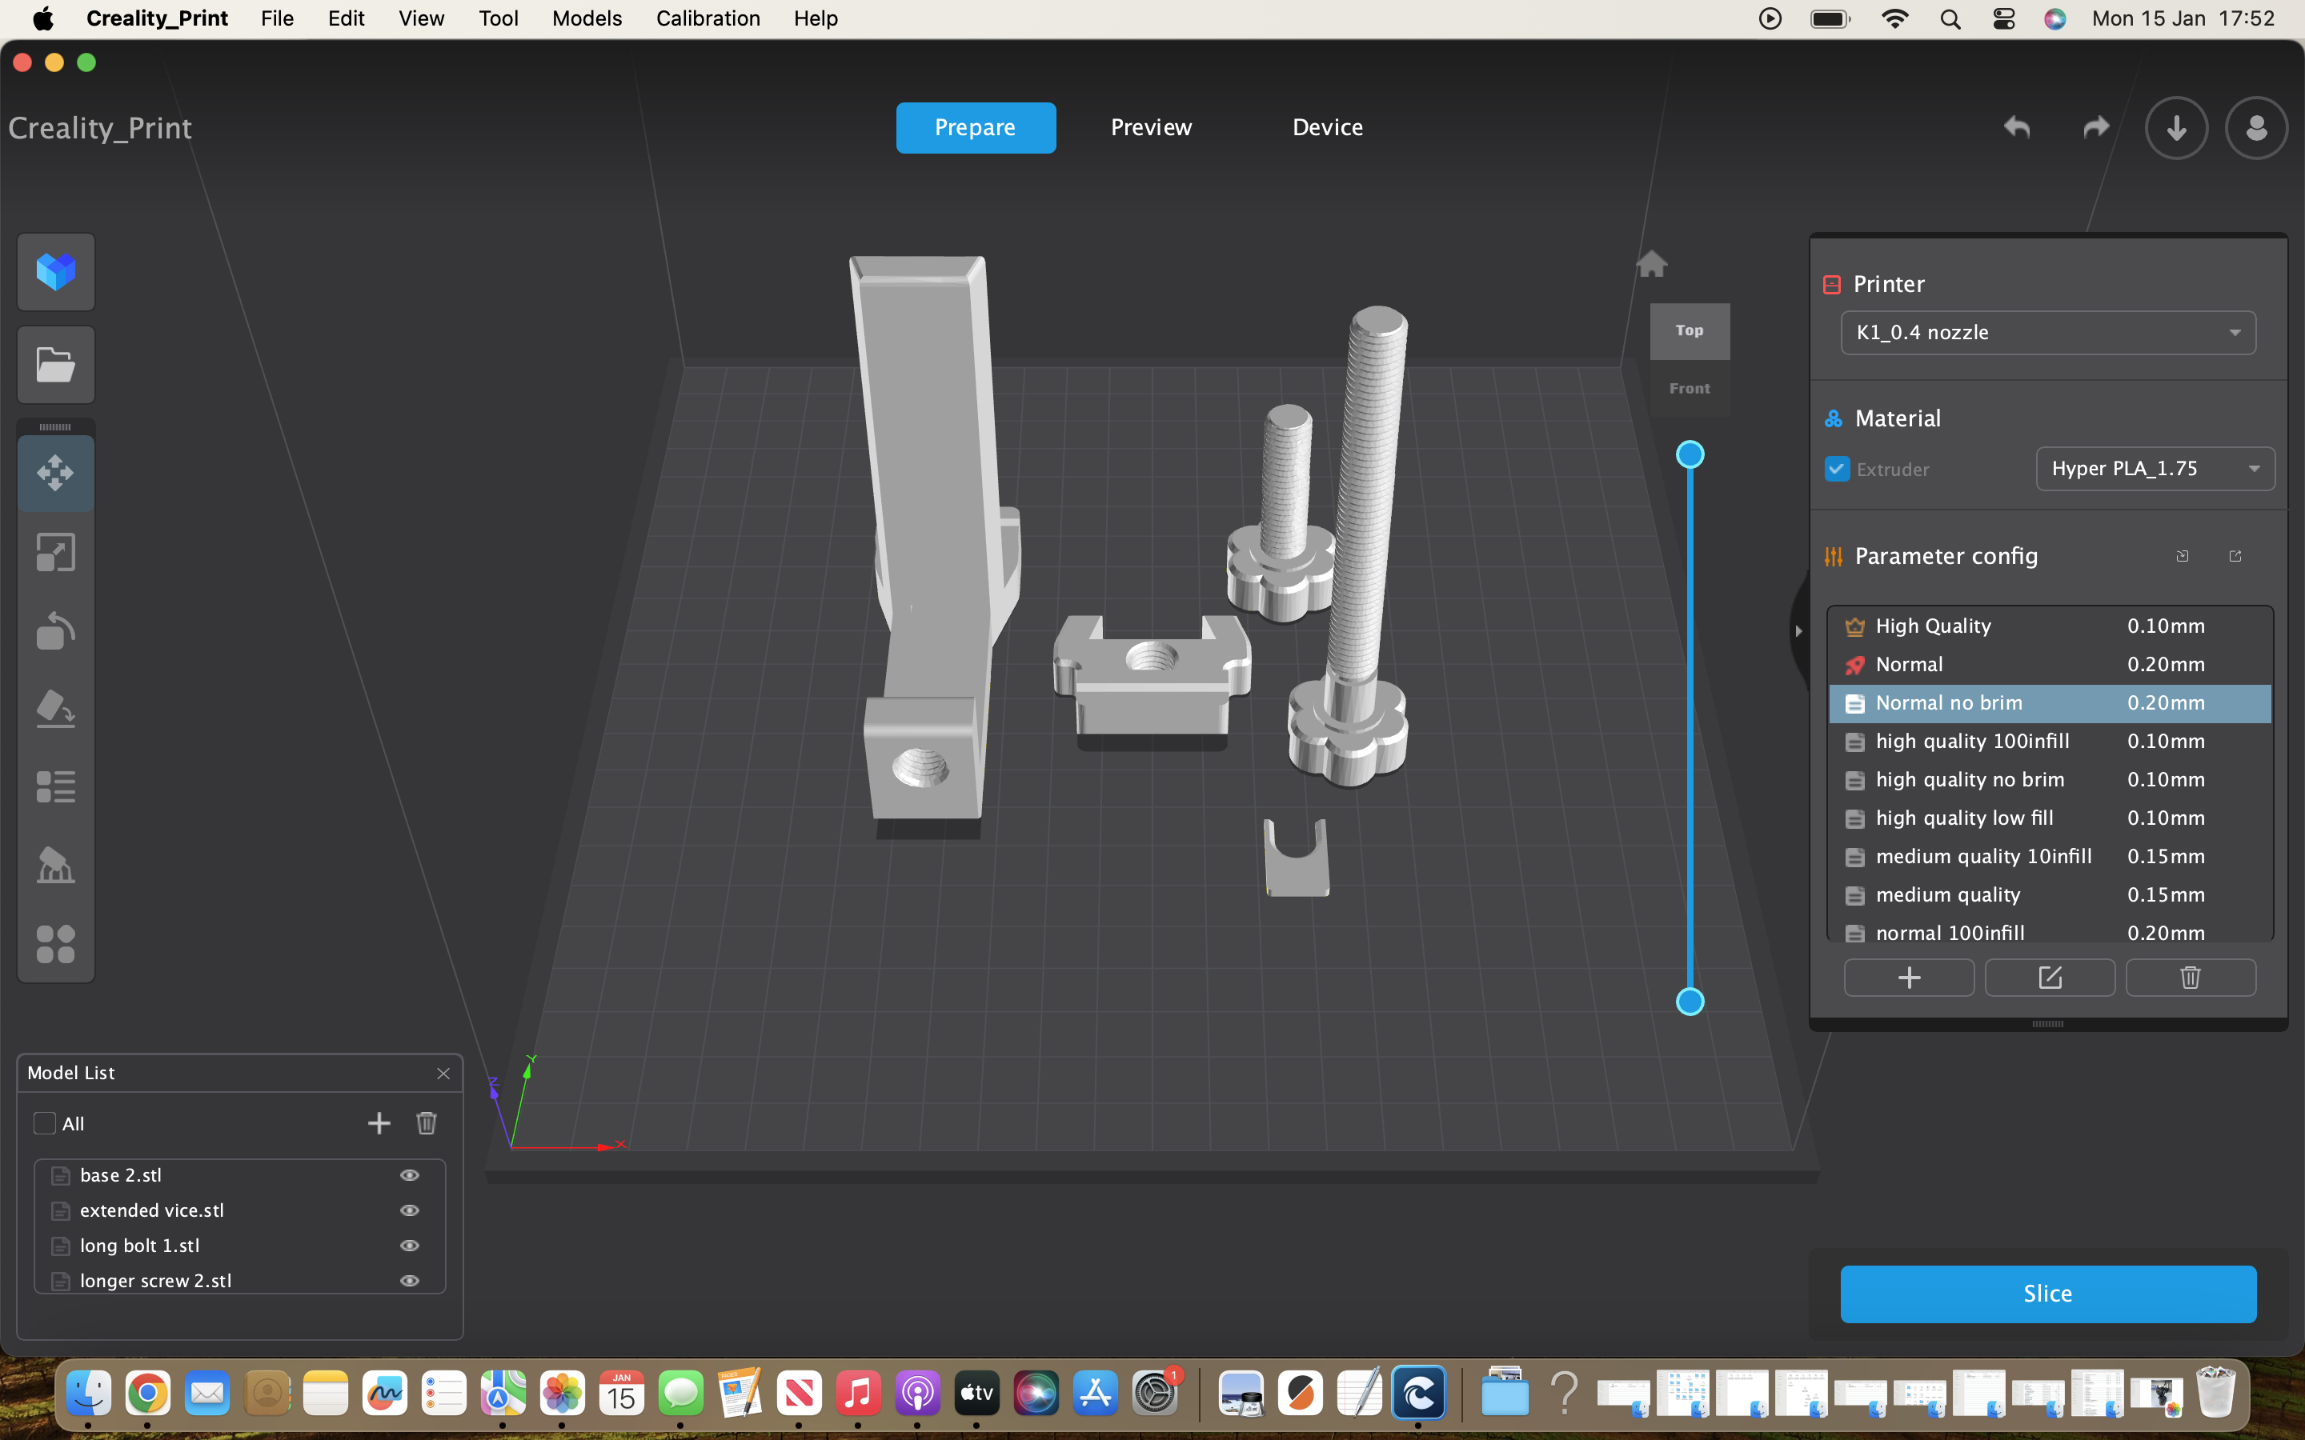The image size is (2305, 1440).
Task: Open a model file using the folder icon
Action: tap(55, 365)
